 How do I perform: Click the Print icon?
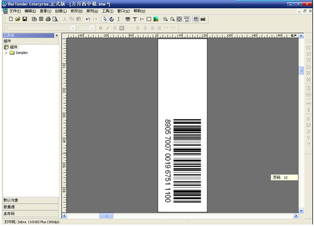(x=48, y=19)
